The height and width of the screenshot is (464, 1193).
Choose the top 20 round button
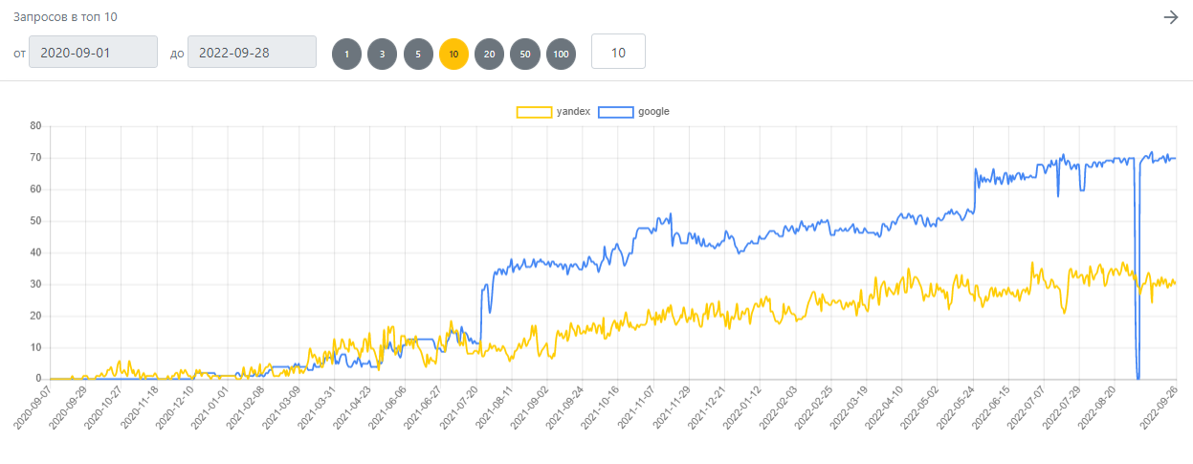click(x=489, y=54)
